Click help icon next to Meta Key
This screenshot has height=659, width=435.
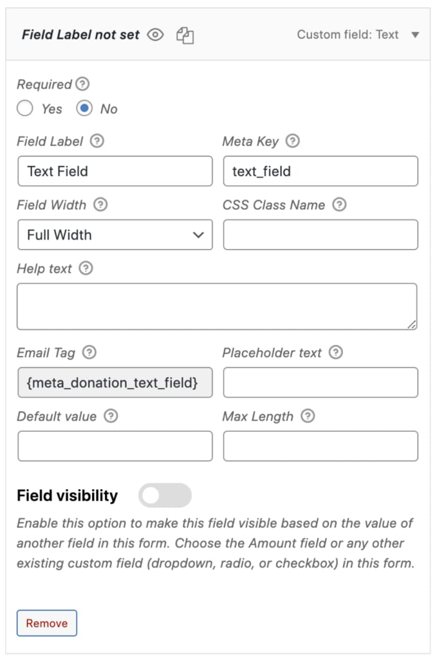[x=293, y=141]
